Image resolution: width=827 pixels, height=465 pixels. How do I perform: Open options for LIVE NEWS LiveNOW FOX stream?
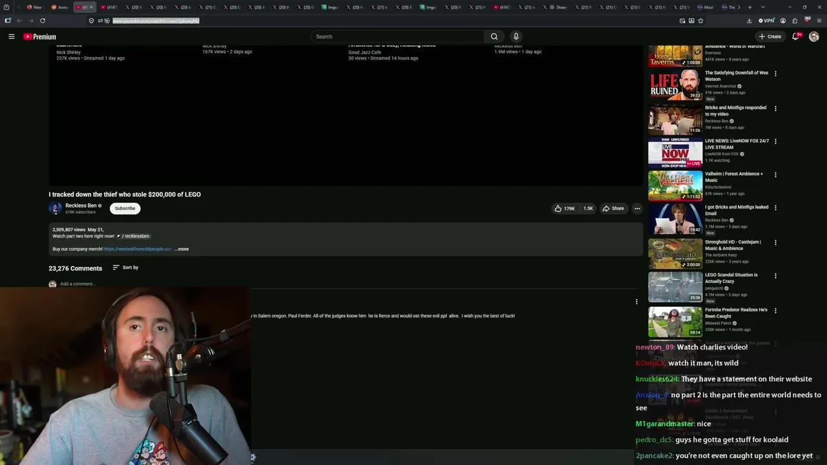click(775, 141)
